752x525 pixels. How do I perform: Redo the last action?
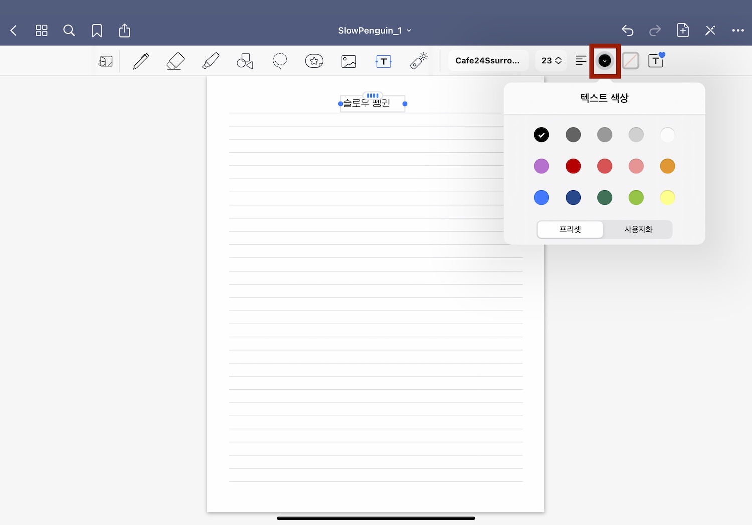[655, 31]
